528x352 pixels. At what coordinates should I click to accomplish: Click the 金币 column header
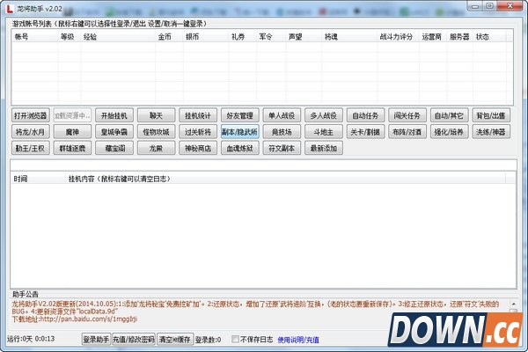pyautogui.click(x=169, y=37)
